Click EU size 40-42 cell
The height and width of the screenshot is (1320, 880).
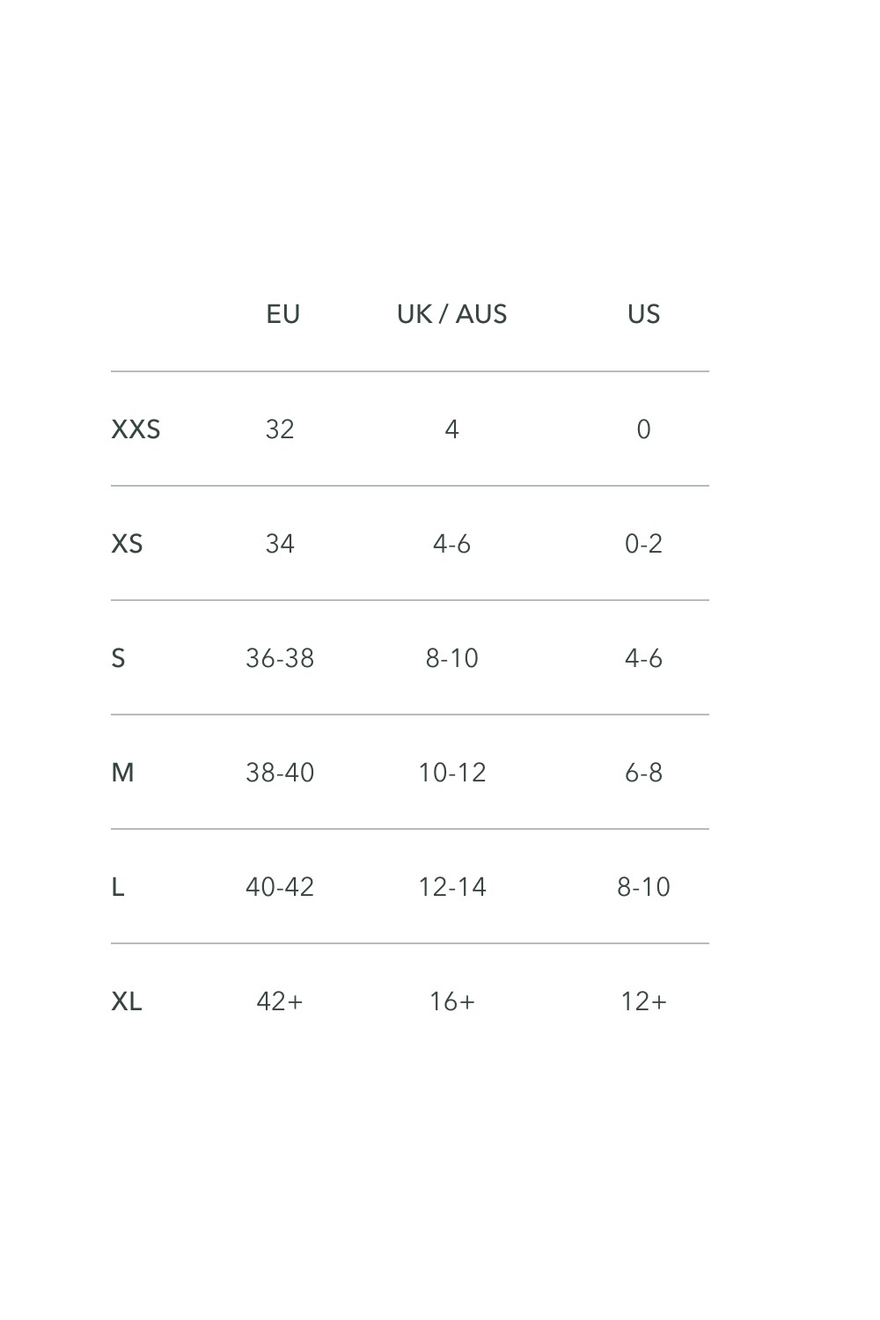point(280,887)
